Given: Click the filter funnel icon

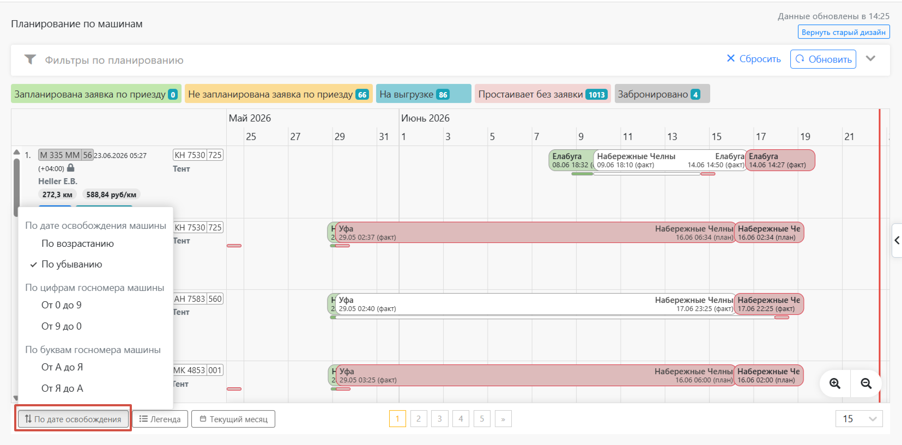Looking at the screenshot, I should point(31,59).
